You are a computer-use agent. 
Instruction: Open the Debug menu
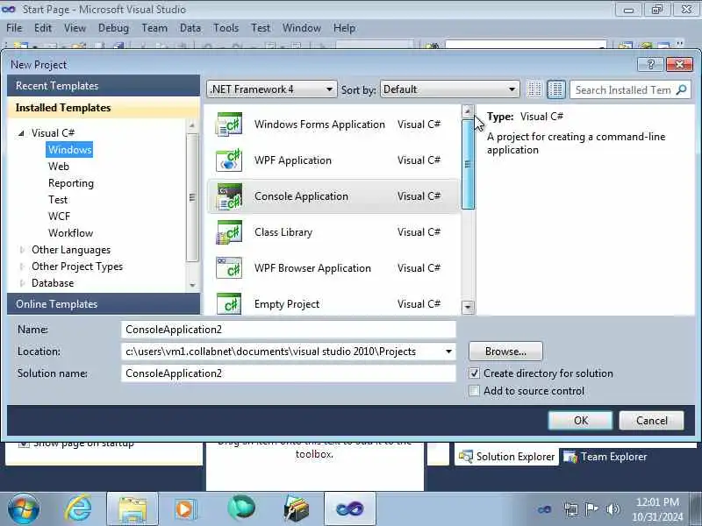point(113,28)
